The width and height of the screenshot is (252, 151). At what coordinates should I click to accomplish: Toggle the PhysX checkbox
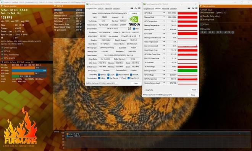120,78
